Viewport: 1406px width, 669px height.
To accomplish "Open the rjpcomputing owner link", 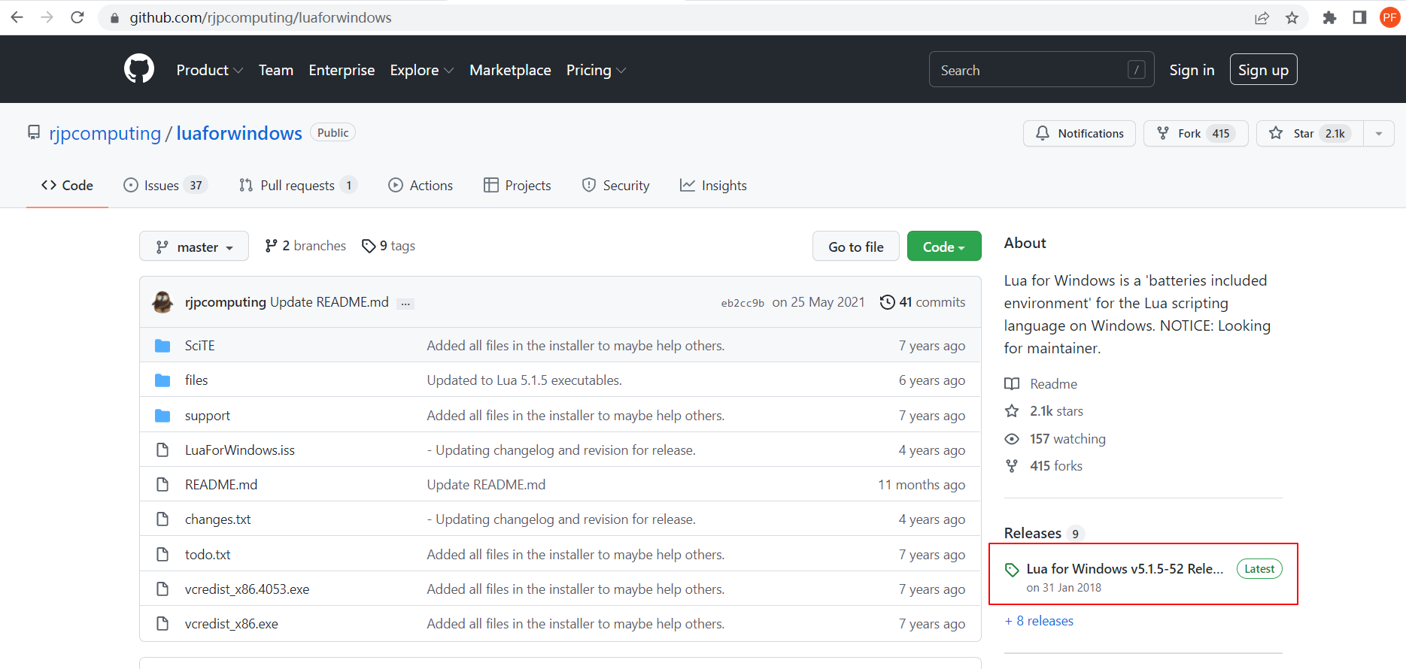I will [105, 133].
